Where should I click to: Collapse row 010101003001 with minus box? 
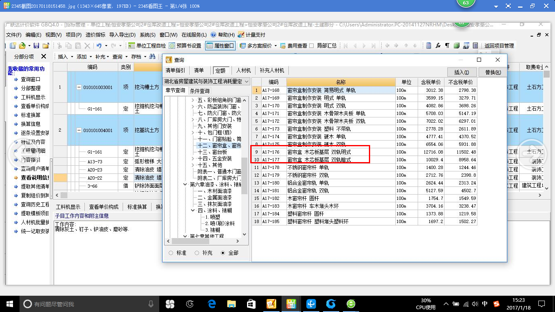pyautogui.click(x=79, y=87)
